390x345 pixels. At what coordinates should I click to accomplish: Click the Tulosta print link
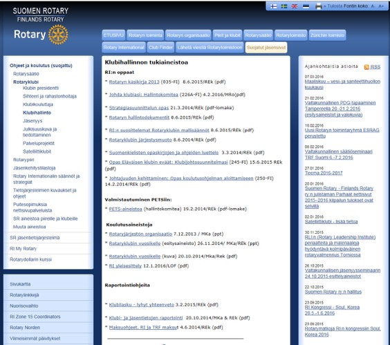pos(335,6)
